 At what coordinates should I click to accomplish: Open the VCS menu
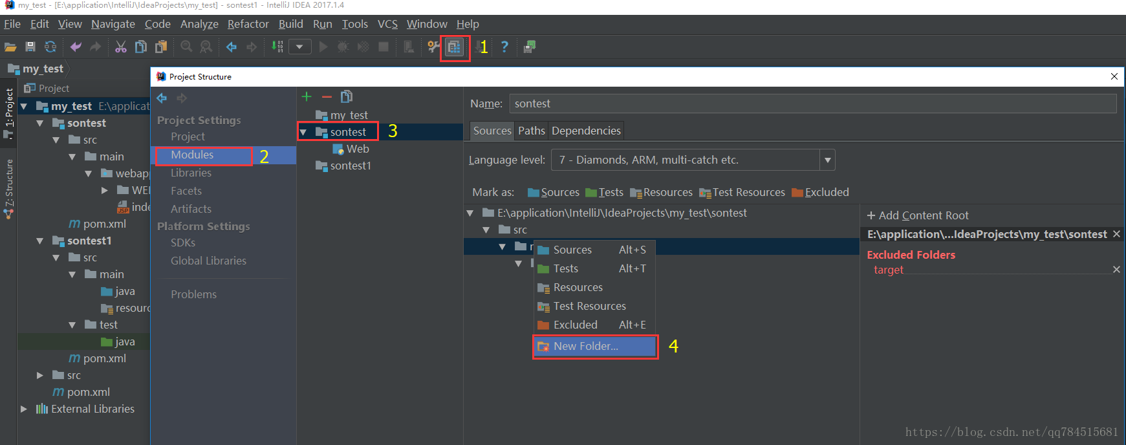(x=387, y=24)
